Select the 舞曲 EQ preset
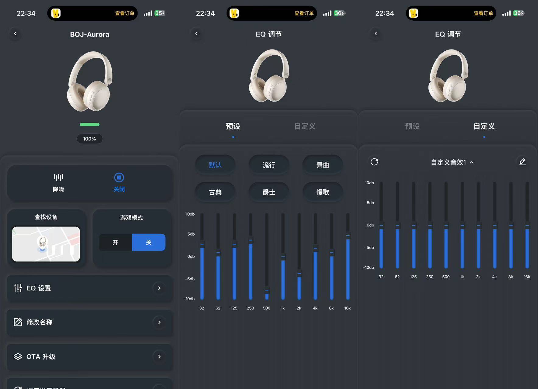Viewport: 538px width, 389px height. (323, 165)
